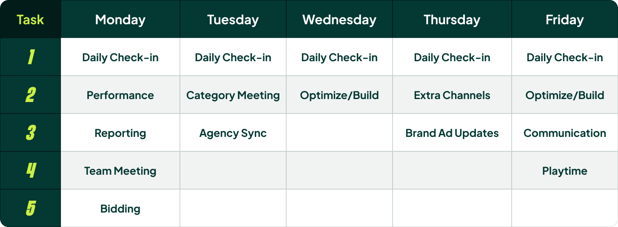Click Friday's Playtime cell
Image resolution: width=618 pixels, height=227 pixels.
(565, 171)
